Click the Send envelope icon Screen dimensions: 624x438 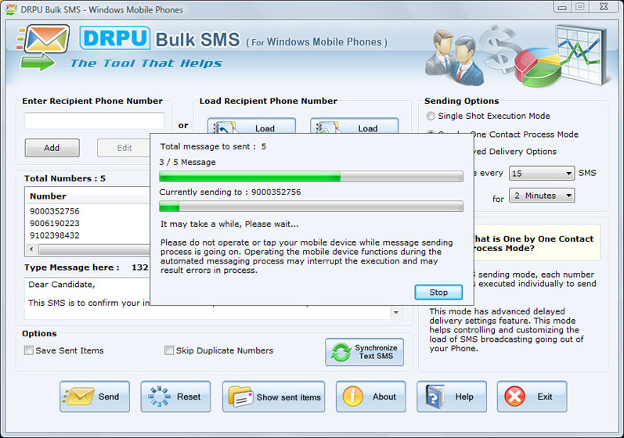(79, 397)
